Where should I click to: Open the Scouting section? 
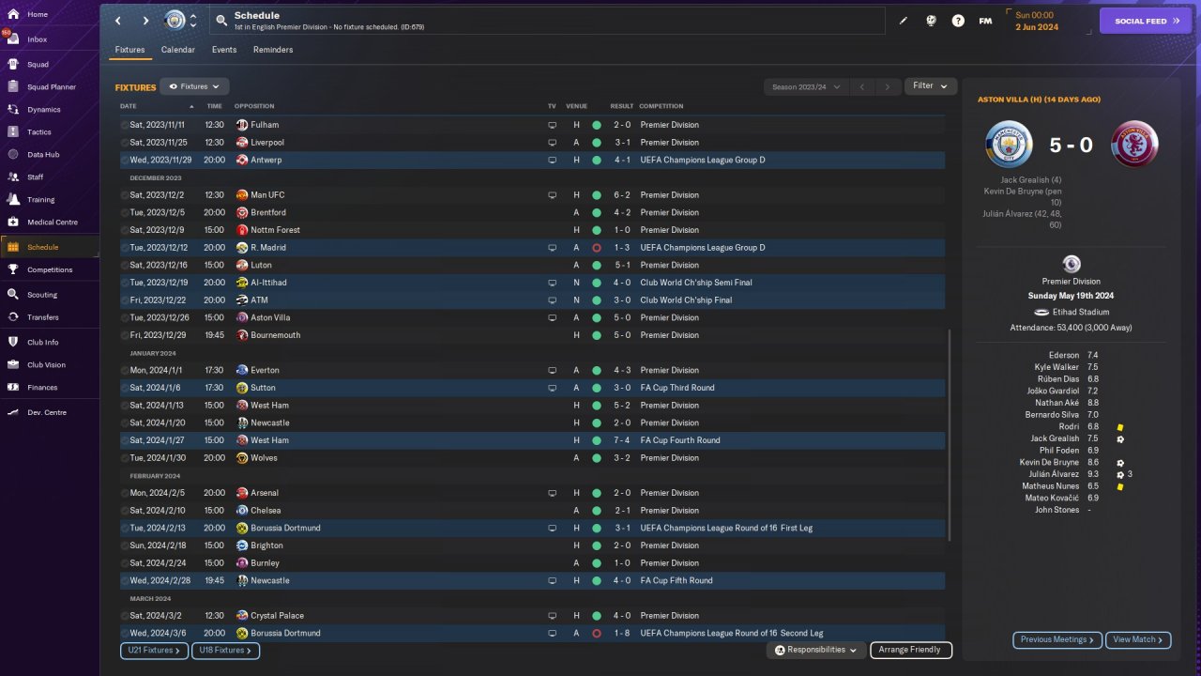click(x=42, y=295)
